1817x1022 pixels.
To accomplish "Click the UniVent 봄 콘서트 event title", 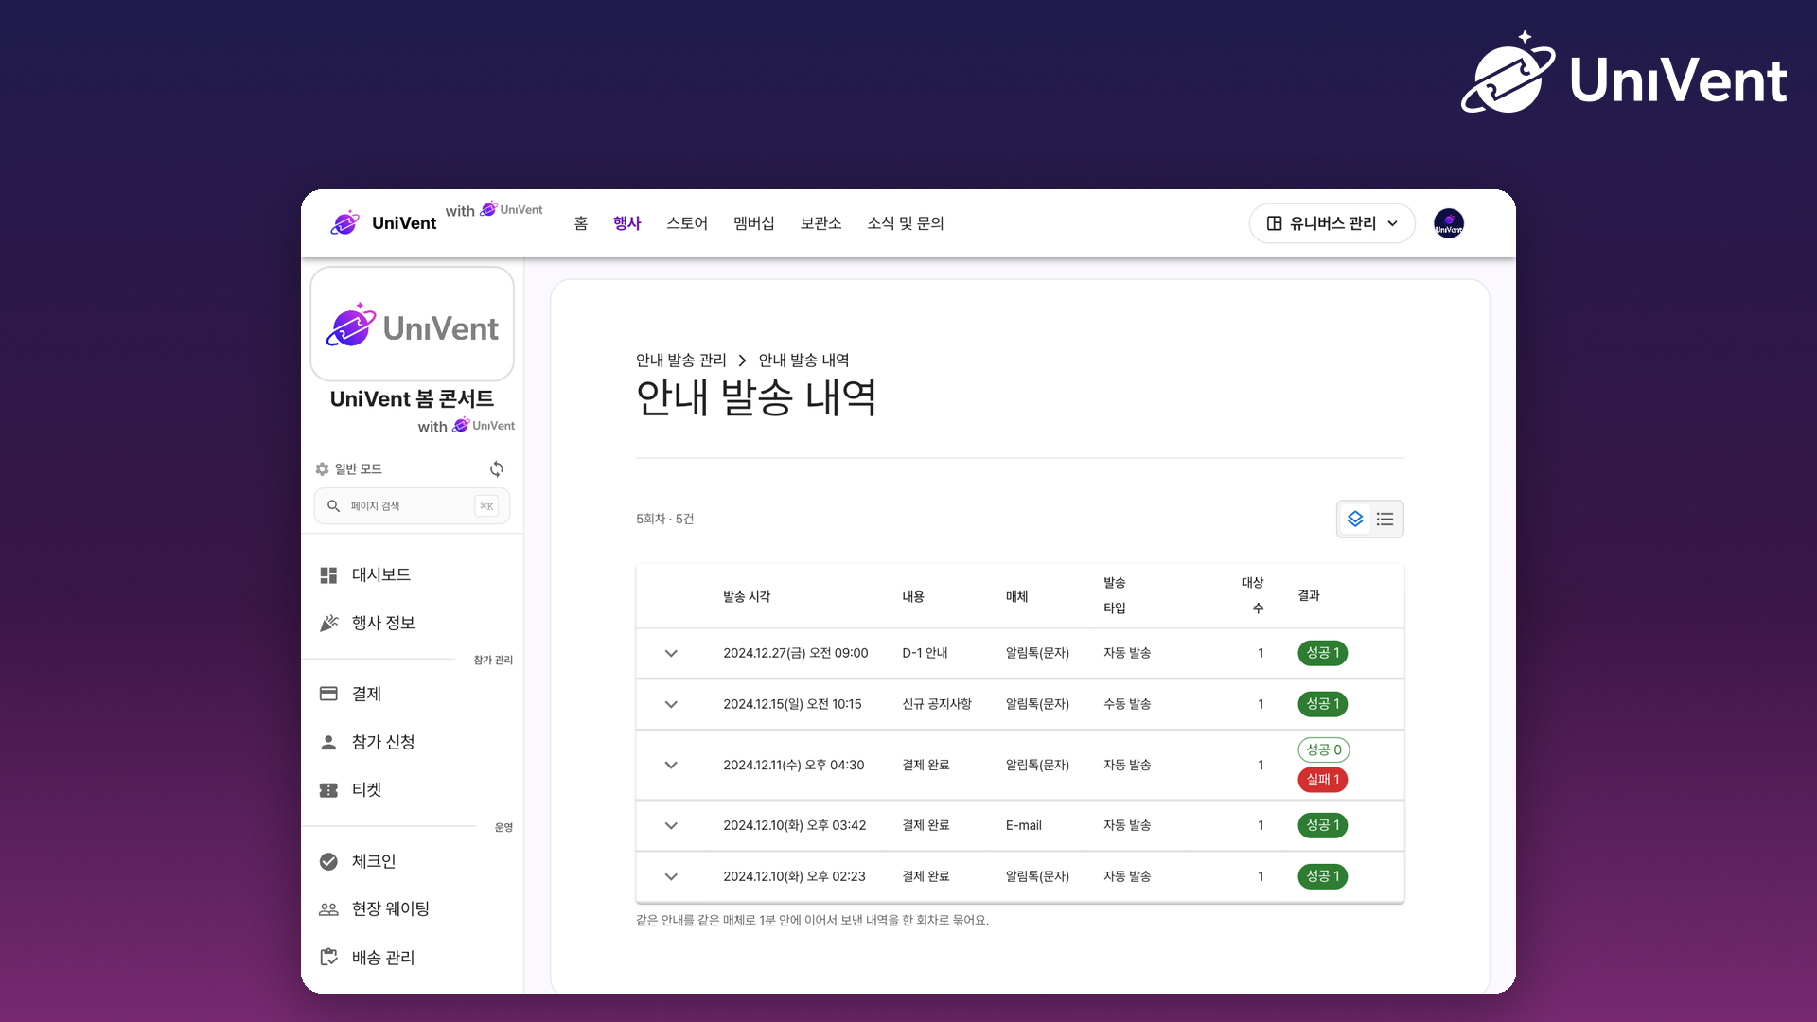I will (x=412, y=399).
